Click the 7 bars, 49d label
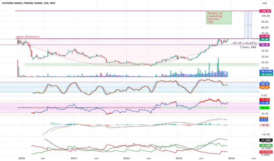The image size is (274, 161). [x=248, y=47]
